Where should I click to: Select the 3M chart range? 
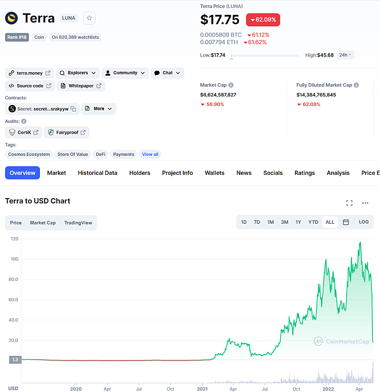coord(285,222)
